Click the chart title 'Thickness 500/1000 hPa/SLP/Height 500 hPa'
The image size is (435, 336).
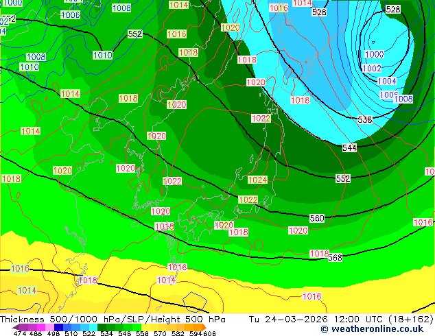(x=113, y=320)
